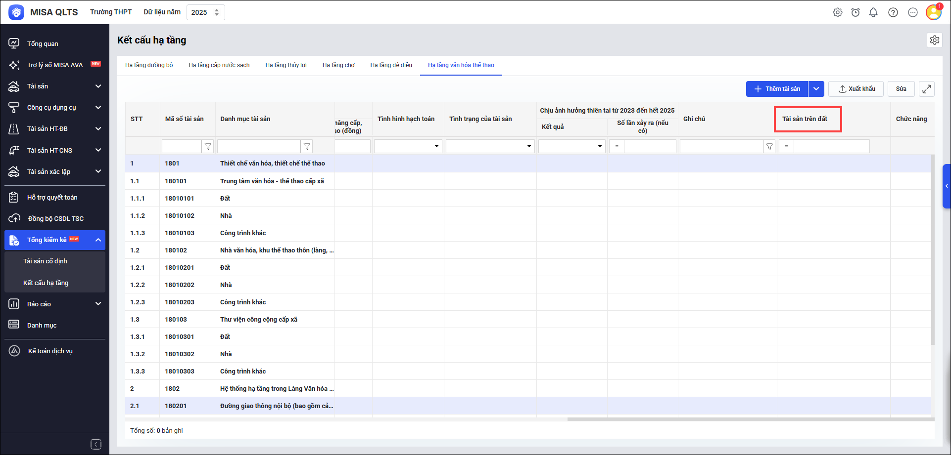Expand table to full screen view
The width and height of the screenshot is (951, 455).
[926, 89]
